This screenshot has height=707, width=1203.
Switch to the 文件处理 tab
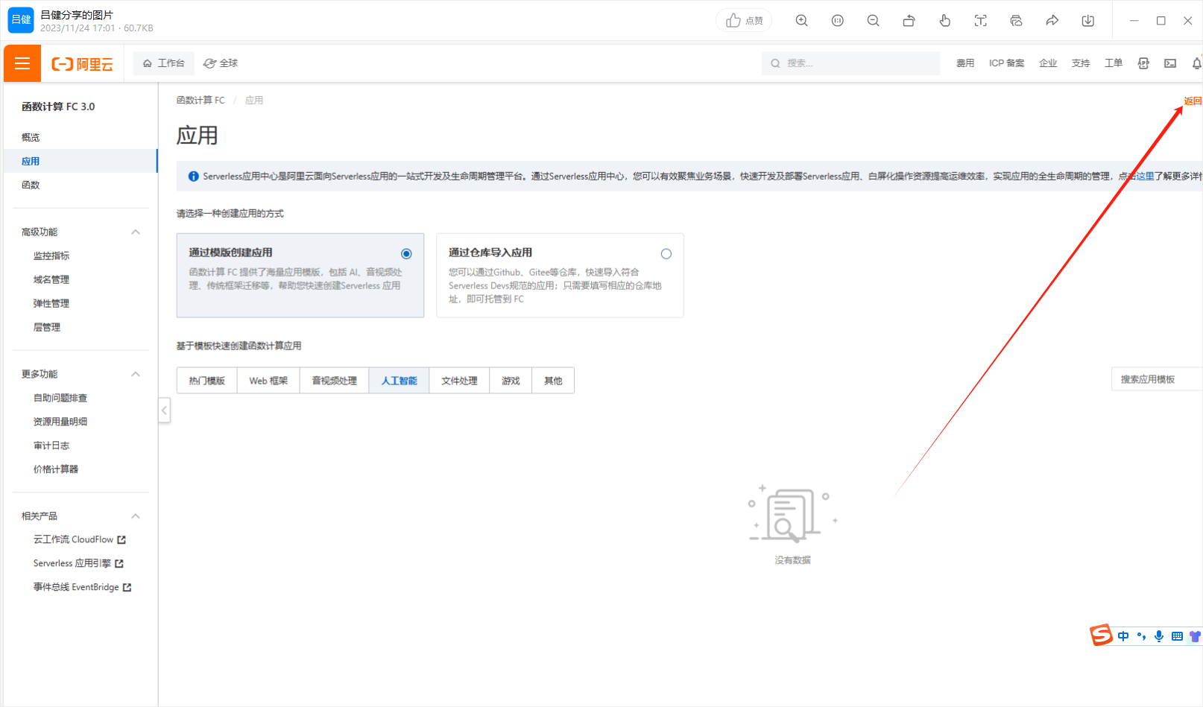click(x=459, y=381)
